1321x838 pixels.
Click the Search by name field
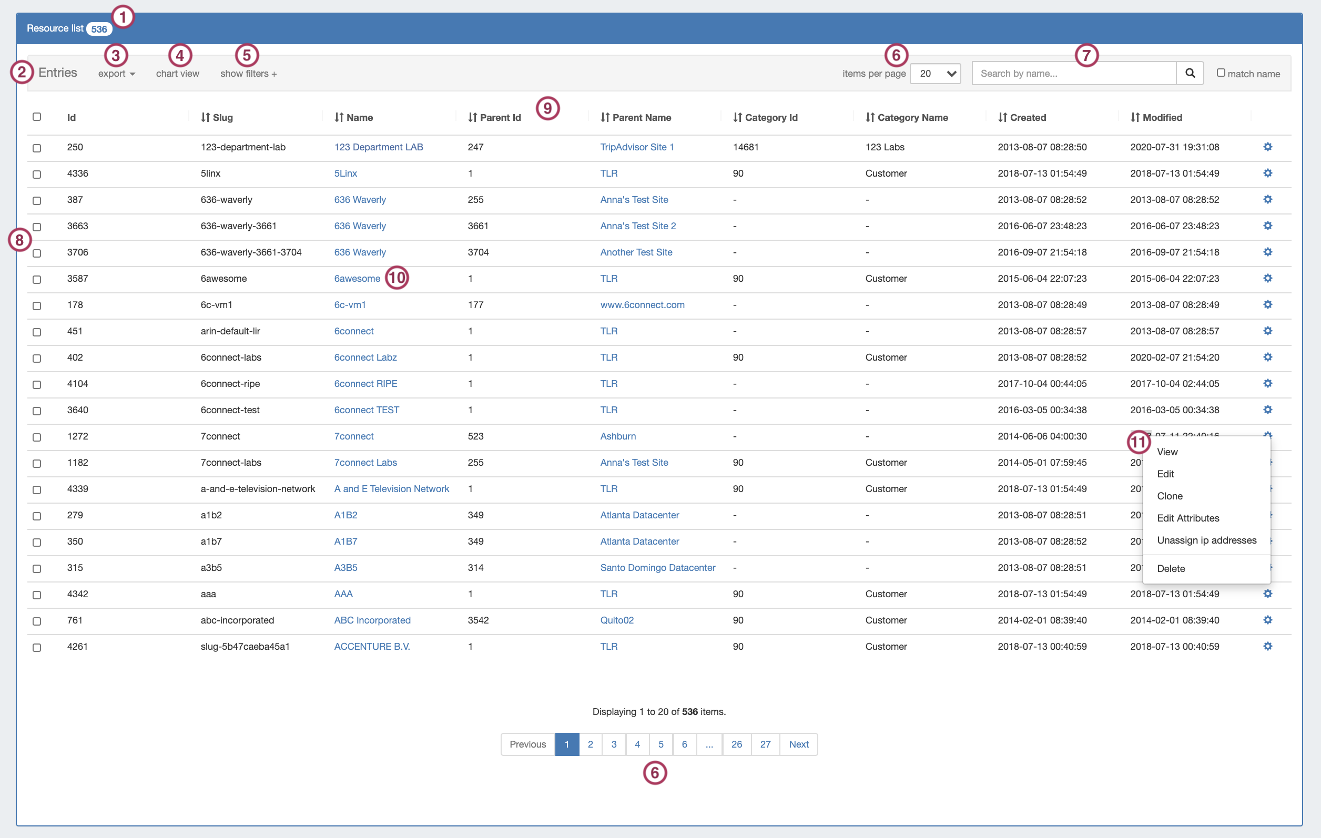1073,74
